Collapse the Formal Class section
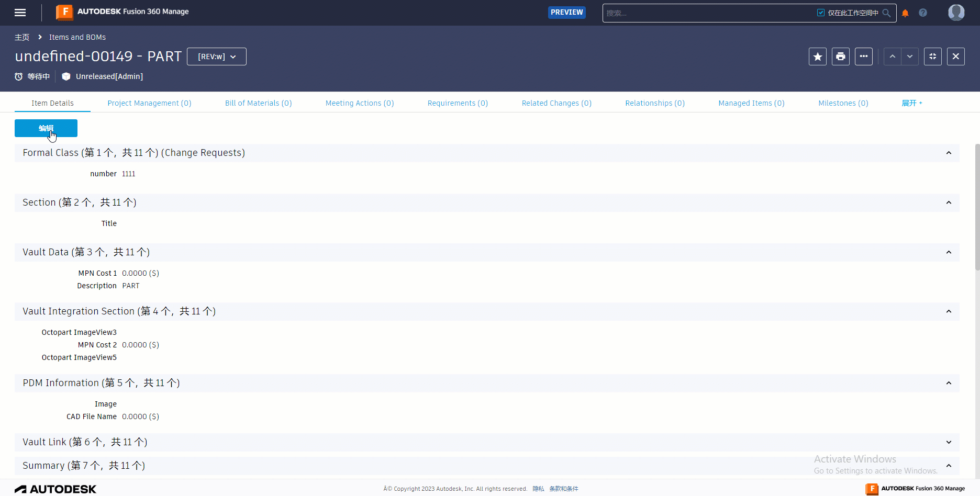Screen dimensions: 980x496 pos(949,153)
